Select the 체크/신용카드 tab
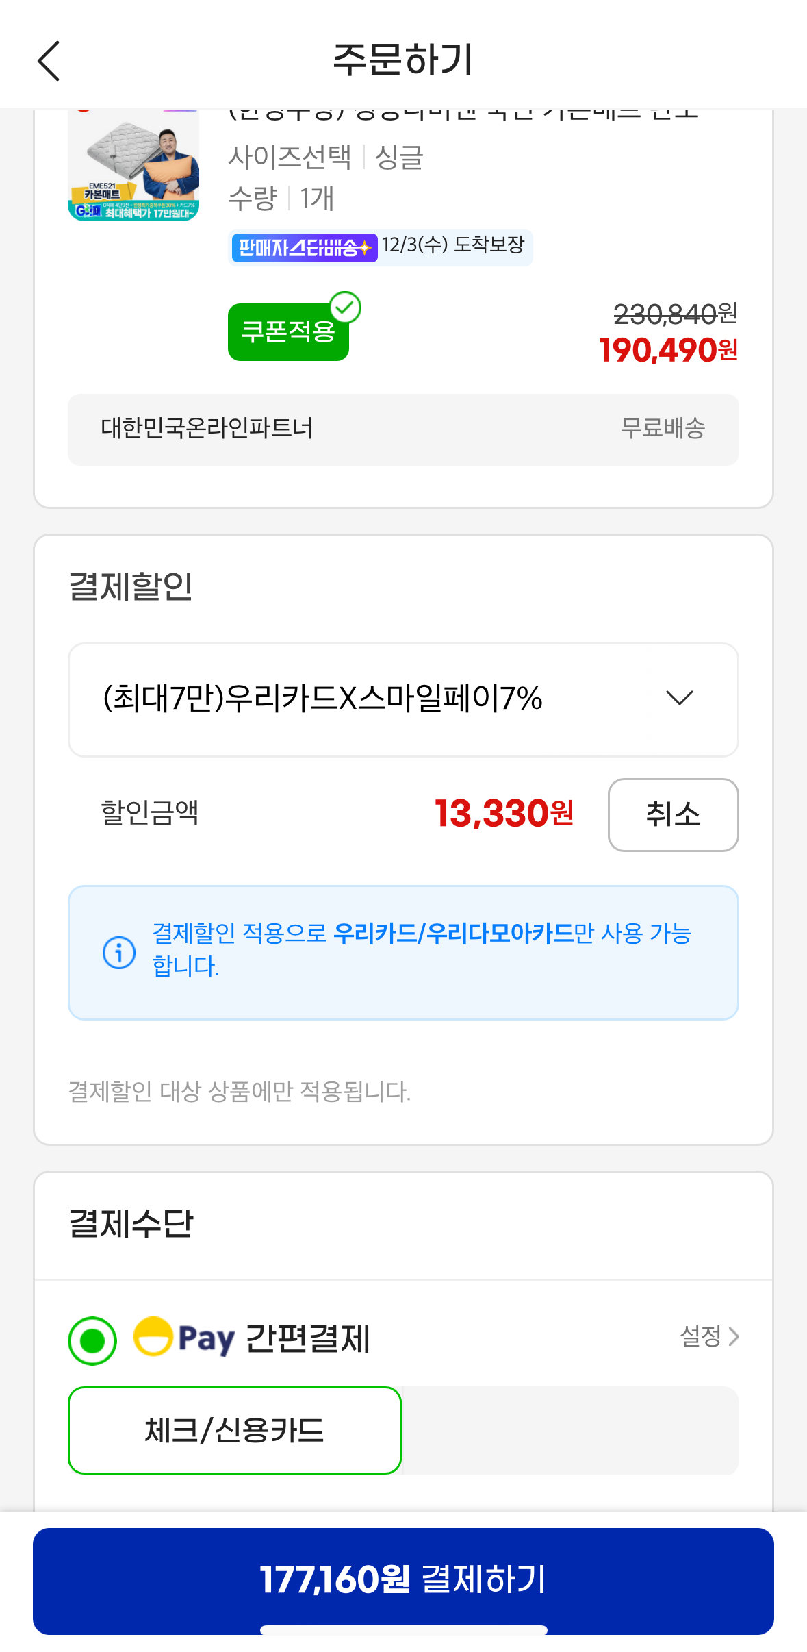The height and width of the screenshot is (1652, 807). point(235,1430)
